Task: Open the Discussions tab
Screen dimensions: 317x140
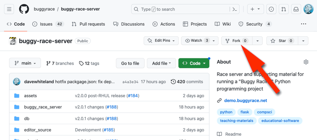Action: click(129, 24)
